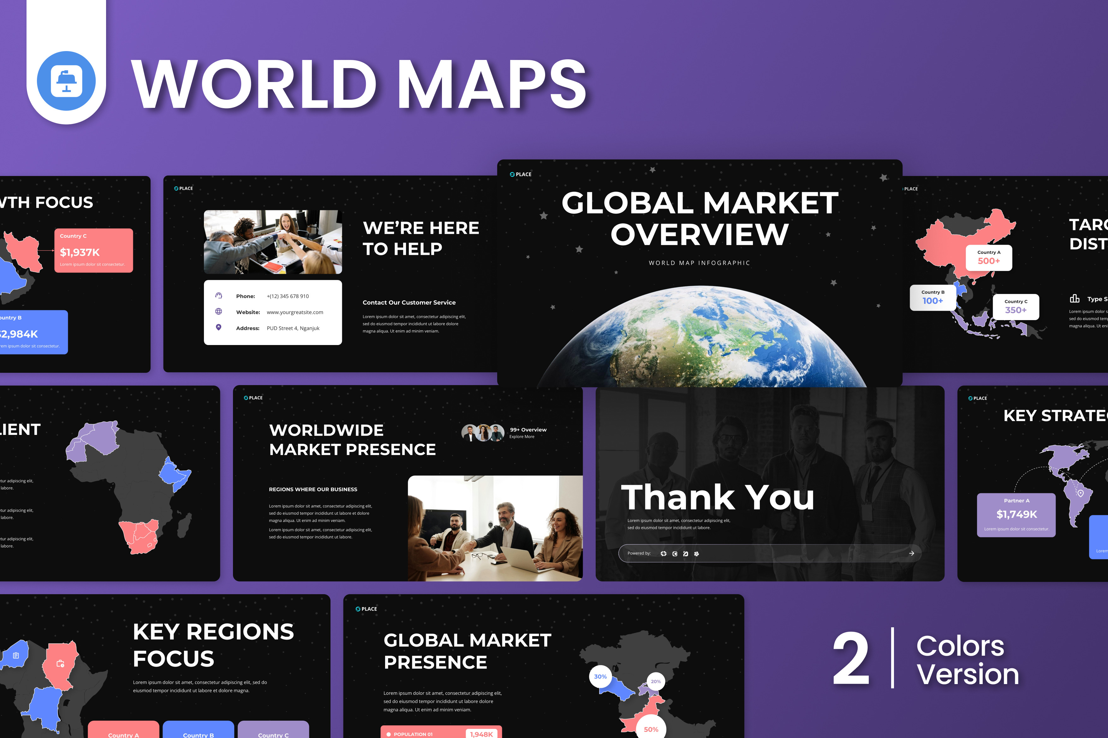Click the POPULATION 01 progress bar
The height and width of the screenshot is (738, 1108).
click(x=441, y=733)
